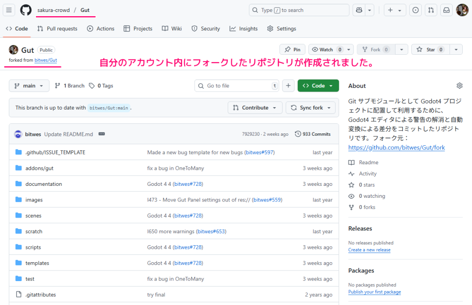View the 0 Tags link

click(x=101, y=86)
